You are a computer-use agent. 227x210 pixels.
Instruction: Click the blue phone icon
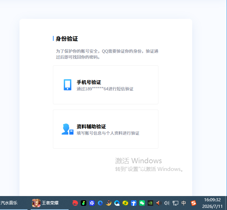(x=68, y=85)
